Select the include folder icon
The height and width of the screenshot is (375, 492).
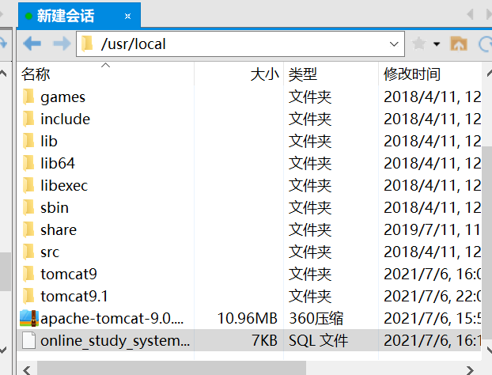(x=28, y=119)
